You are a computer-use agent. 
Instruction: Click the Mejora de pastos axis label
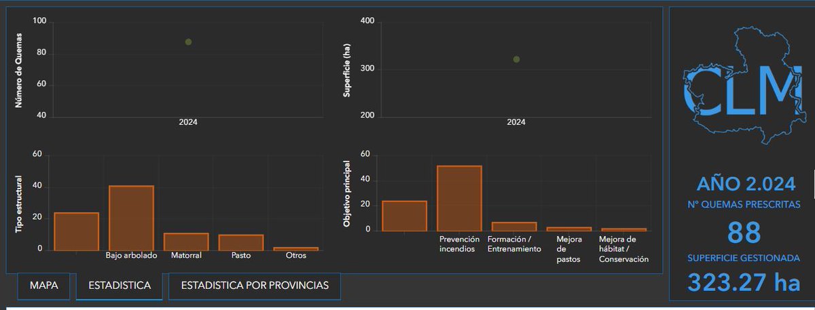click(x=568, y=249)
